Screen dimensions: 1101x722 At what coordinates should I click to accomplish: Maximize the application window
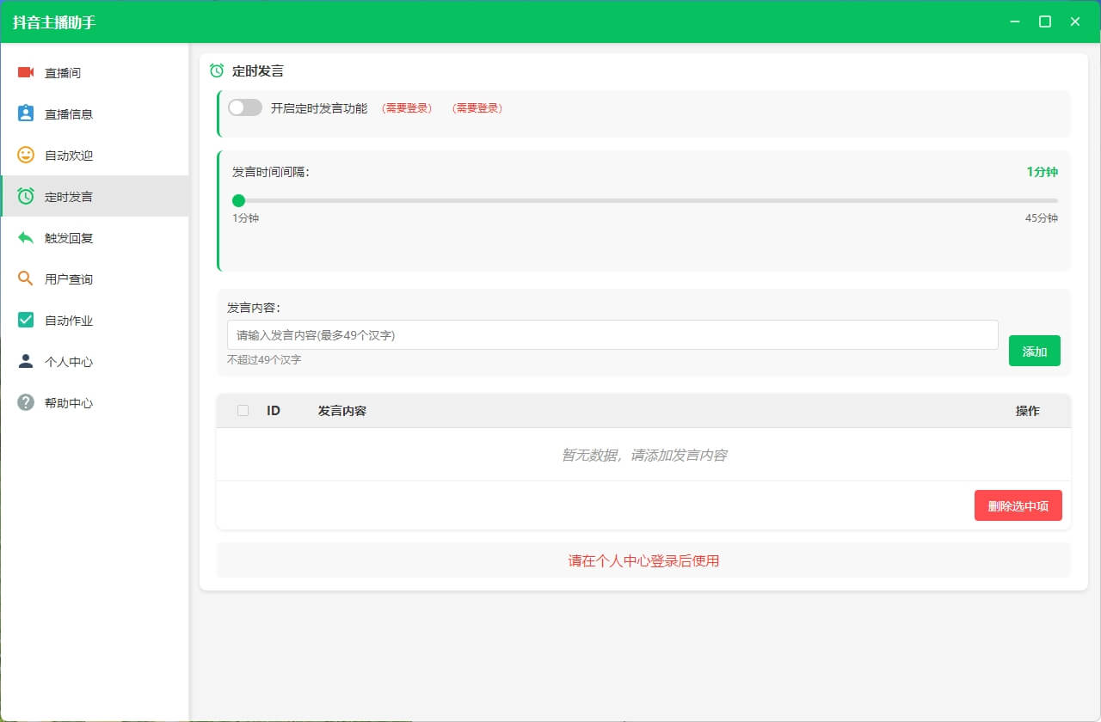click(1045, 21)
